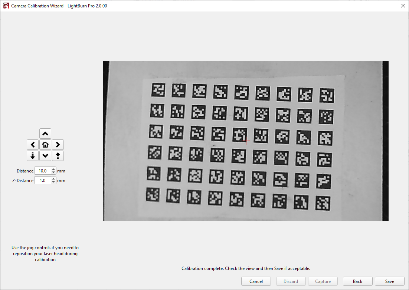Focus the Z-Distance input field
The image size is (409, 290).
tap(42, 181)
